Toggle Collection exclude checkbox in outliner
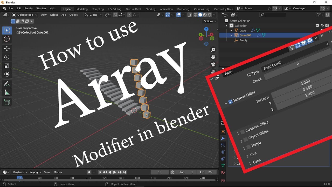The width and height of the screenshot is (332, 187). (x=317, y=25)
